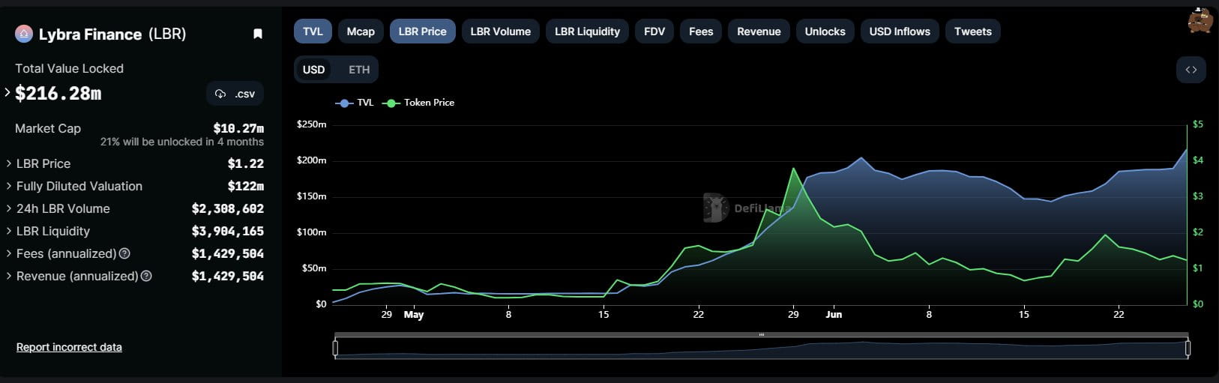This screenshot has height=383, width=1219.
Task: Expand the Fees (annualized) row
Action: (x=9, y=253)
